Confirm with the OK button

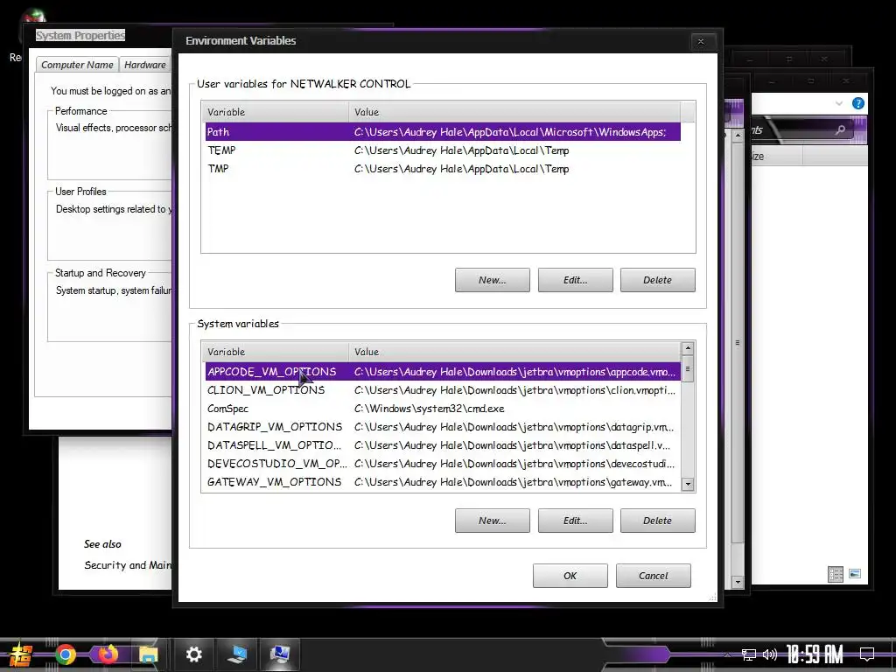tap(570, 576)
